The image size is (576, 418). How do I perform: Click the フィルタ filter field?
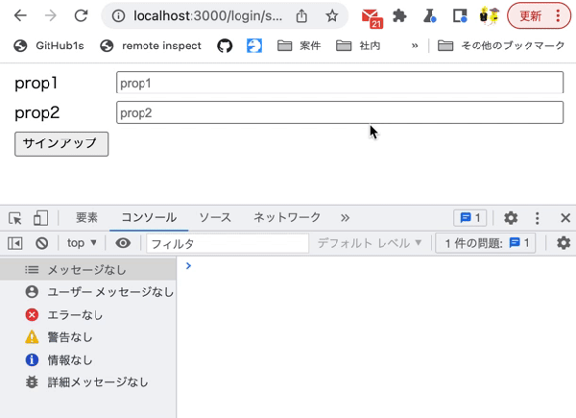tap(228, 243)
